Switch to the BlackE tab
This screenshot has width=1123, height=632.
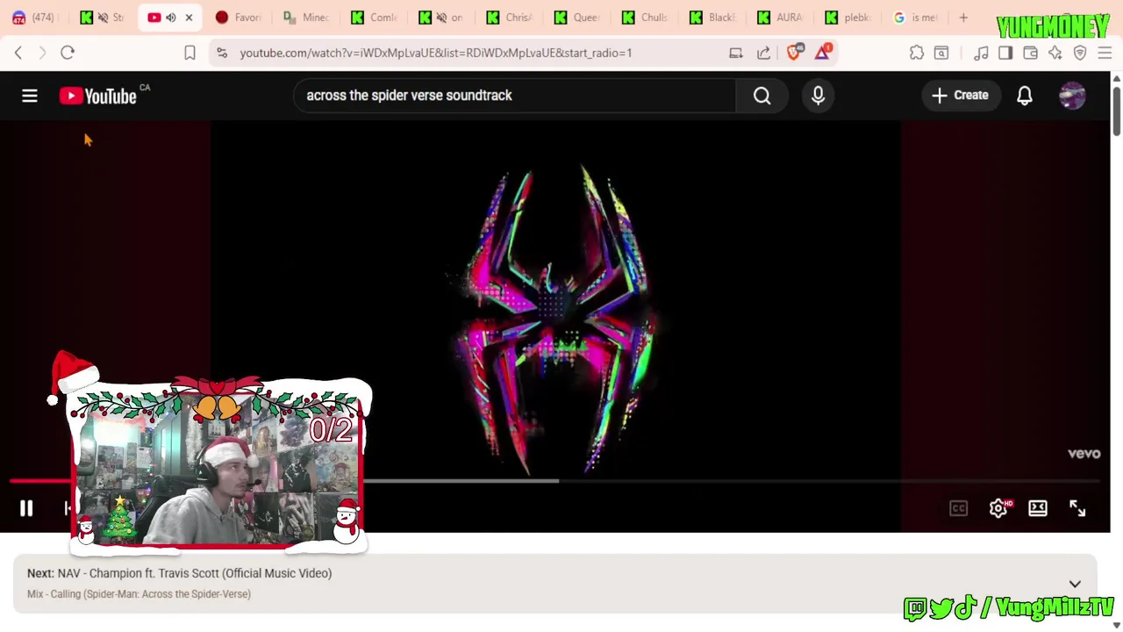pos(712,18)
